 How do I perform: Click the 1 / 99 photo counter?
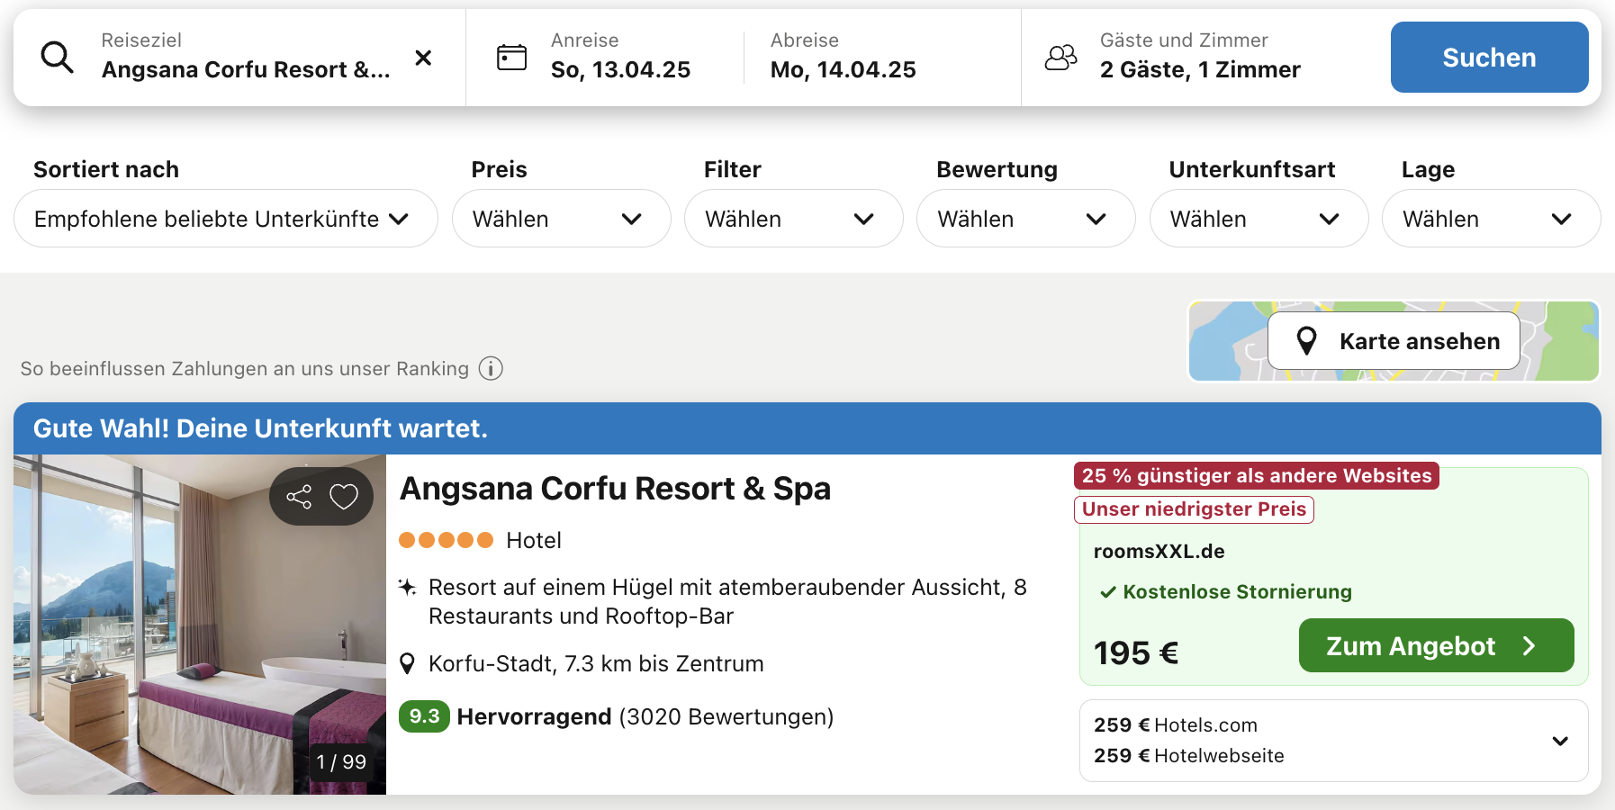tap(341, 761)
